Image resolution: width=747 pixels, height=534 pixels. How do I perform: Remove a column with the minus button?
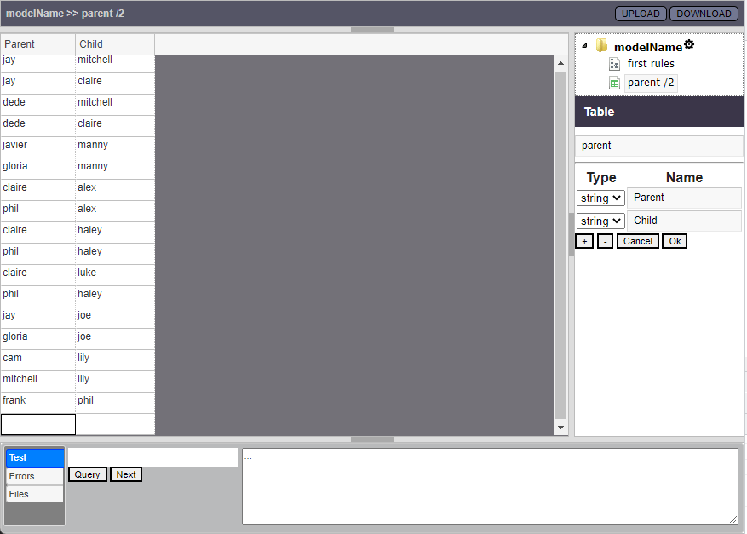point(605,241)
